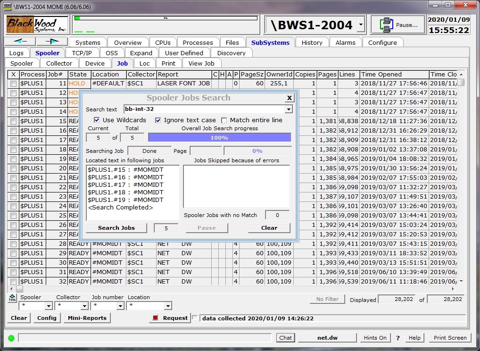
Task: Click the question mark help icon
Action: click(398, 338)
